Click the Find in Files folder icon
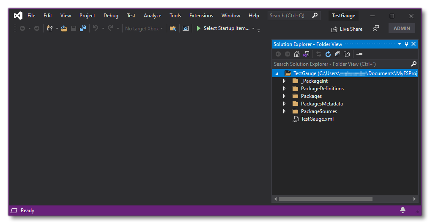 pos(173,28)
